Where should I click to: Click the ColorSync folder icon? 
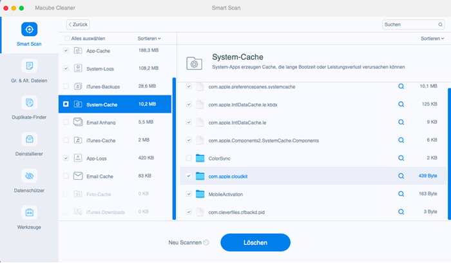coord(200,158)
